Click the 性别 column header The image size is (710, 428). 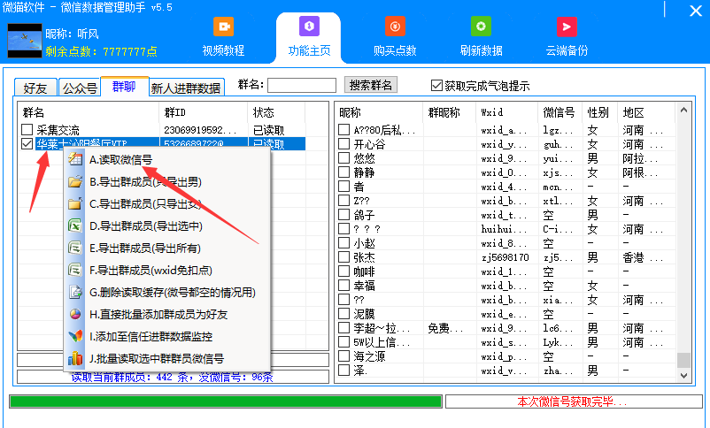tap(599, 112)
